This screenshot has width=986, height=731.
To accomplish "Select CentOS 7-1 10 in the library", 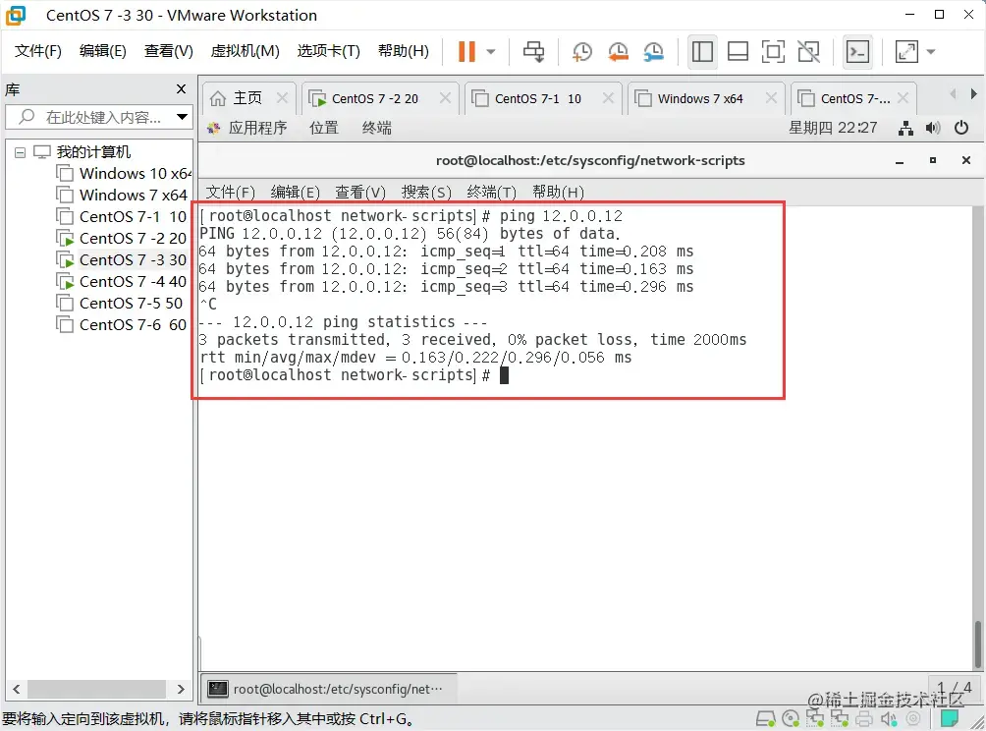I will click(x=122, y=216).
